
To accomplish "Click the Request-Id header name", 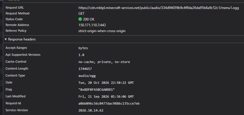I will pyautogui.click(x=13, y=103).
